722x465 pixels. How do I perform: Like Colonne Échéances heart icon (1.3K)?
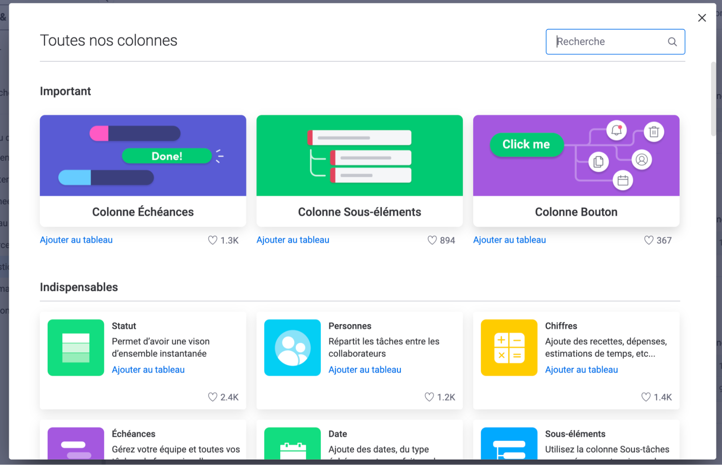coord(213,240)
